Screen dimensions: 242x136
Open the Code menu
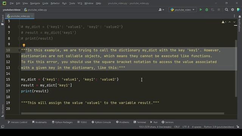[x=45, y=3]
